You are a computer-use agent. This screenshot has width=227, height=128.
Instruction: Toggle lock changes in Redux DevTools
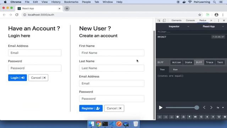click(x=183, y=117)
